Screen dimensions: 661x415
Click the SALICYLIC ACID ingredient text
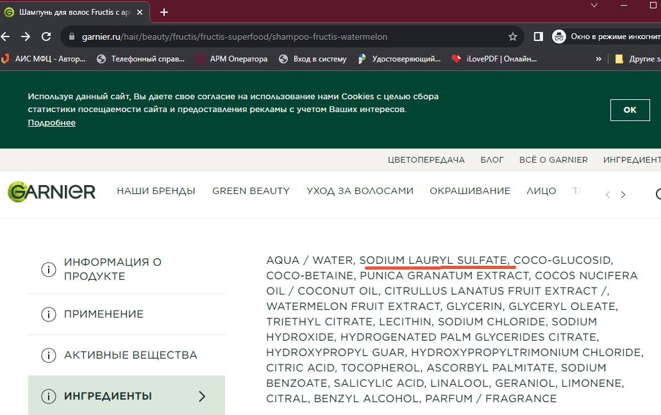click(x=379, y=384)
